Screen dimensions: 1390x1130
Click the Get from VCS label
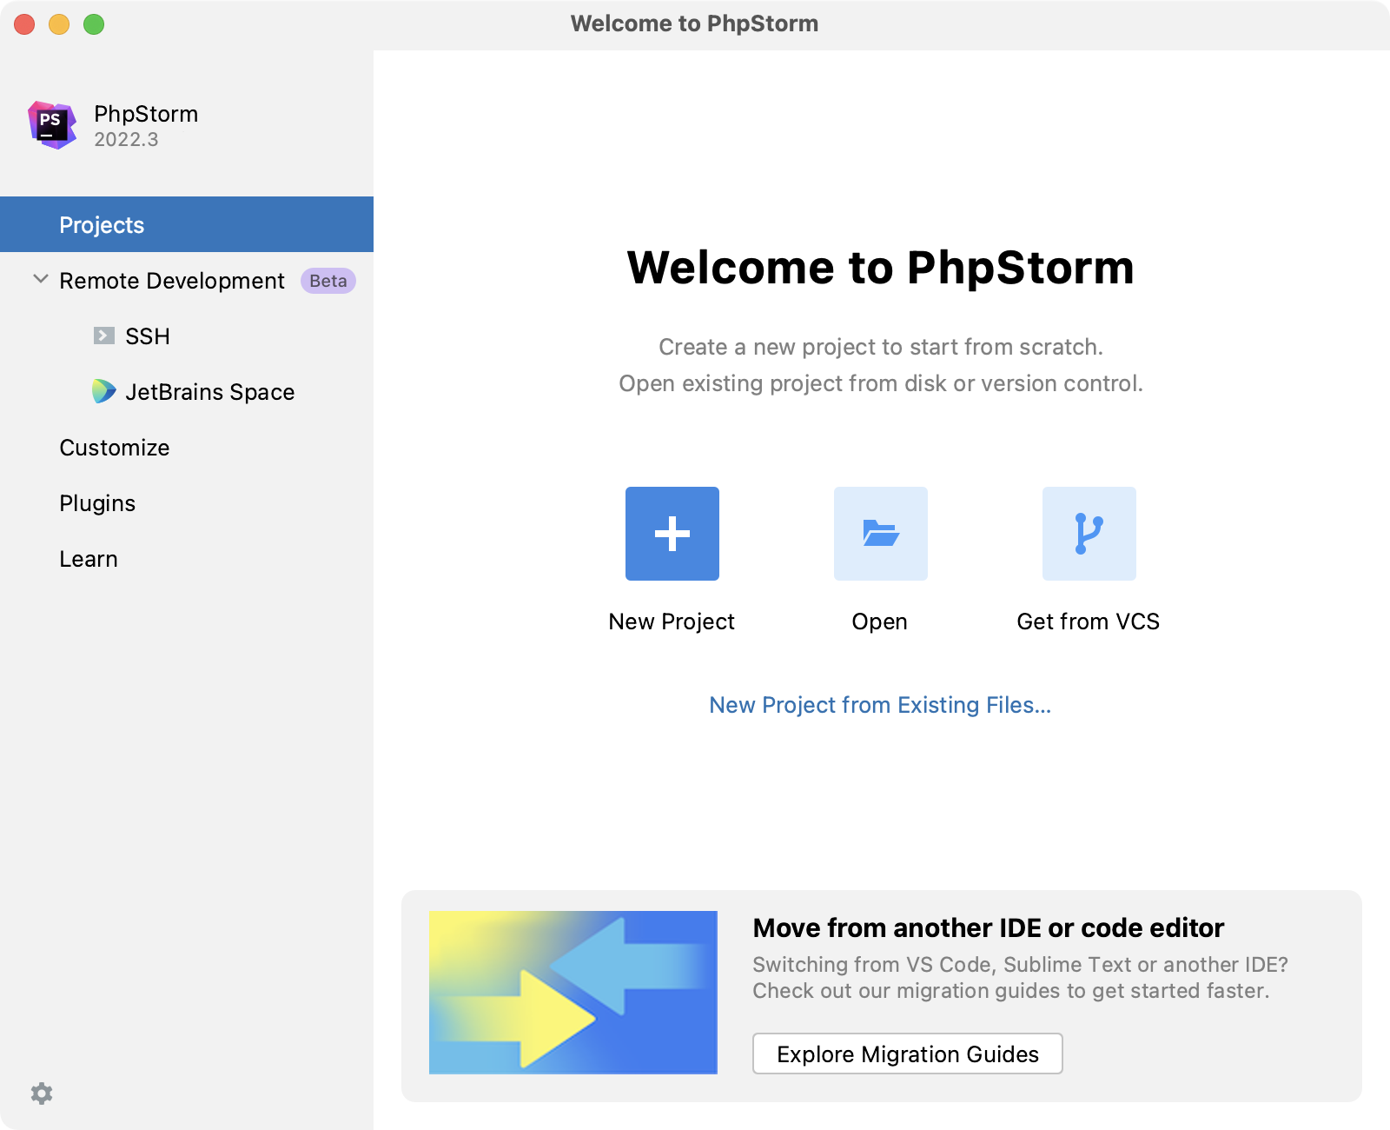point(1089,621)
